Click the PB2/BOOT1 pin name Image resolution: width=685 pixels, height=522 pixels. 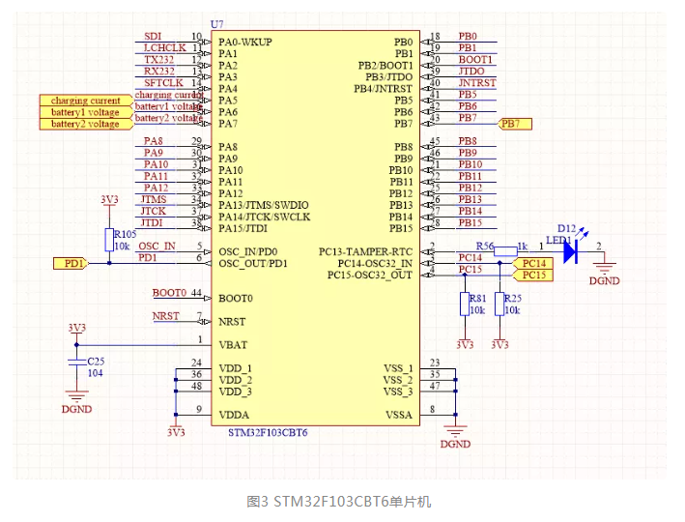[385, 66]
